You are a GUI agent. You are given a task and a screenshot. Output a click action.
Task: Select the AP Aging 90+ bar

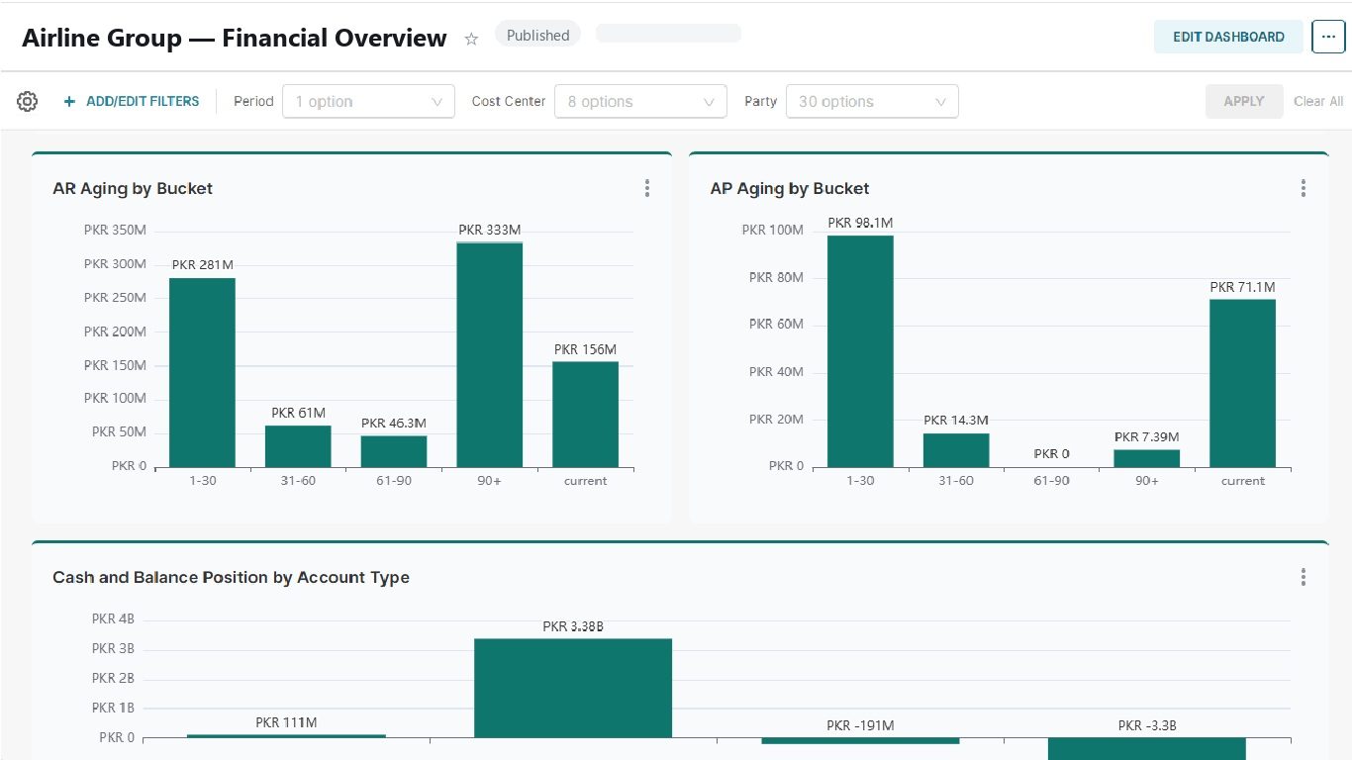(x=1147, y=458)
